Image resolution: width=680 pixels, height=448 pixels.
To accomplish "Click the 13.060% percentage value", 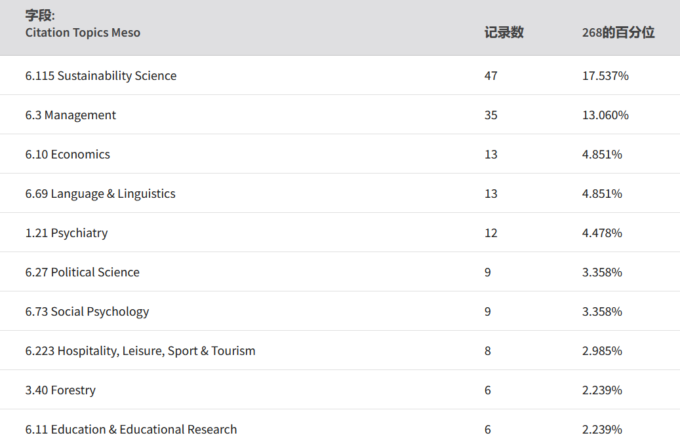I will point(605,115).
